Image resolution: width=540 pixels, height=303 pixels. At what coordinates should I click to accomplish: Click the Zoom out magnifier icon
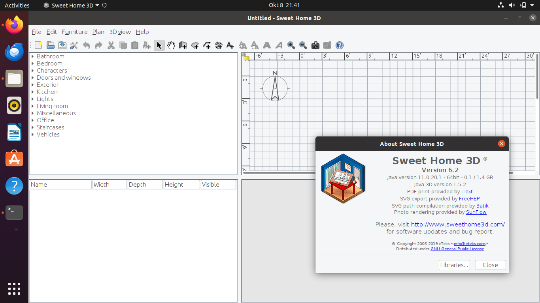pos(303,45)
